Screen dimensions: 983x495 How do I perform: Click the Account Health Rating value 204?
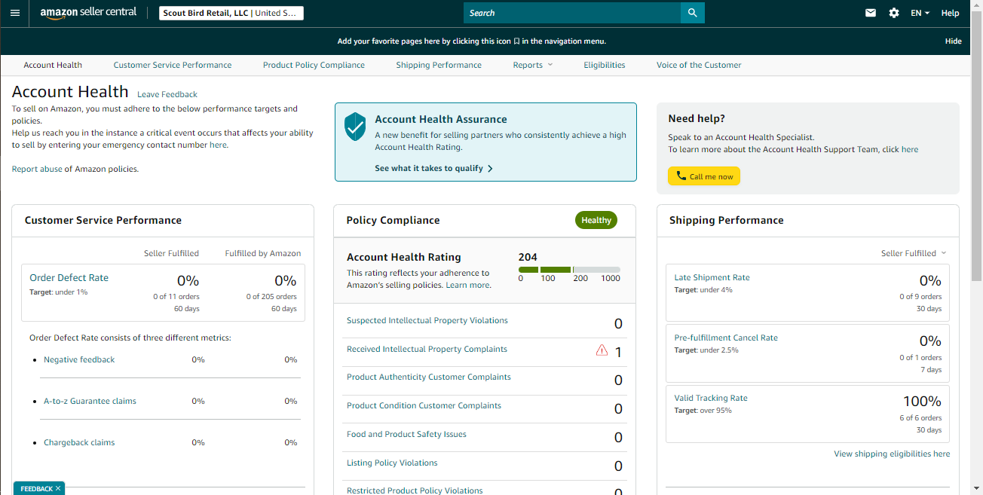528,257
